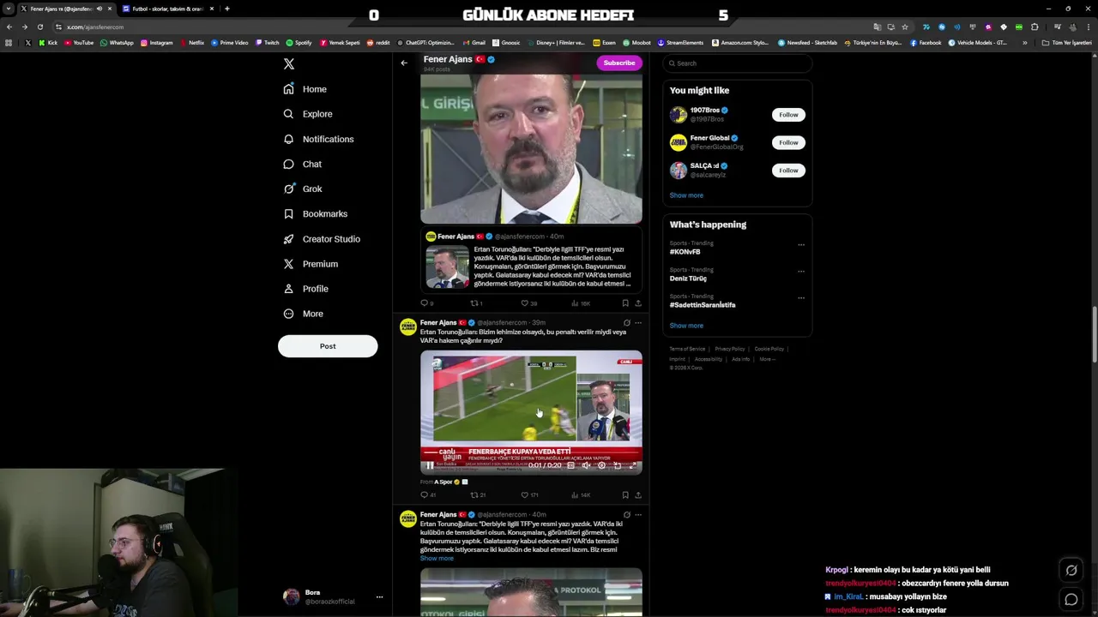Open Notifications in the sidebar
The image size is (1098, 617).
(318, 139)
